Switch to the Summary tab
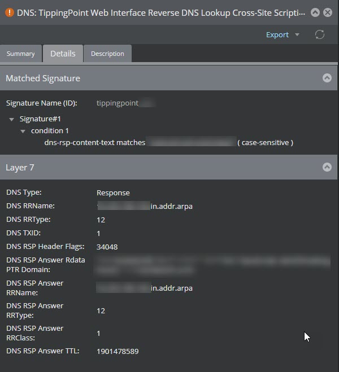Screen dimensions: 339x372 (21, 54)
